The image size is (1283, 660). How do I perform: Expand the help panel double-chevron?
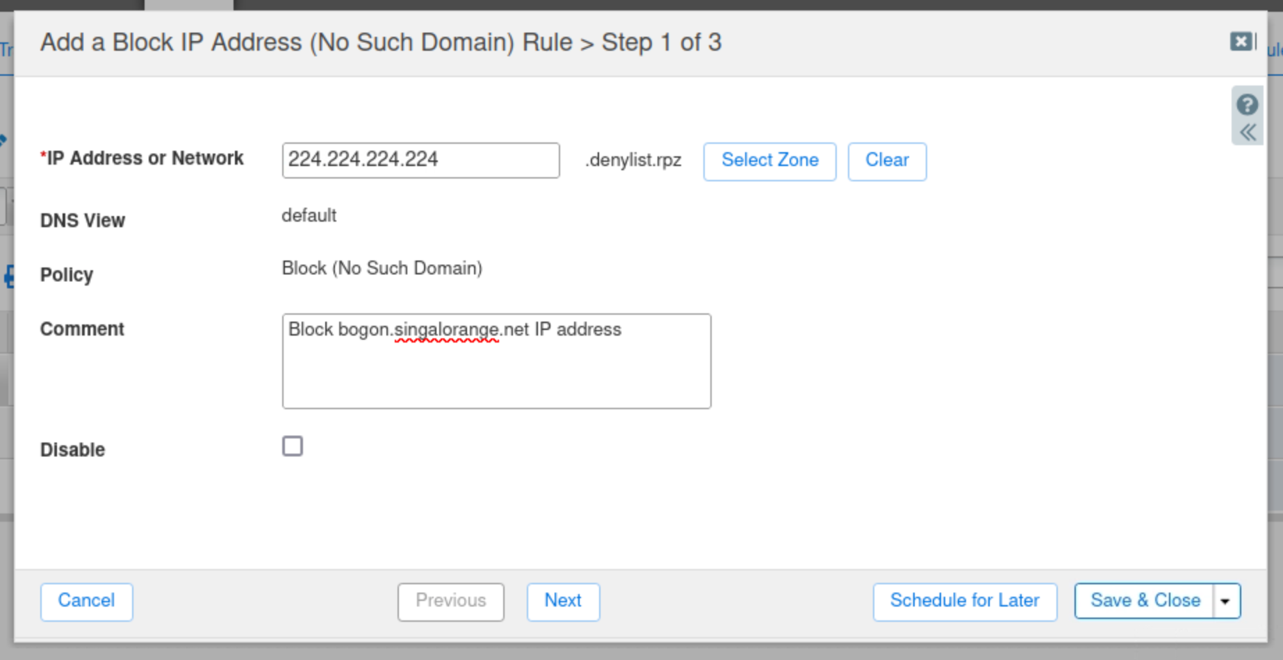[1248, 132]
